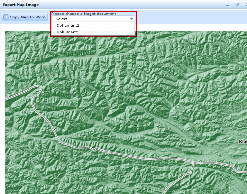The width and height of the screenshot is (247, 194).
Task: Minimize the Export Map Image window
Action: pyautogui.click(x=227, y=5)
